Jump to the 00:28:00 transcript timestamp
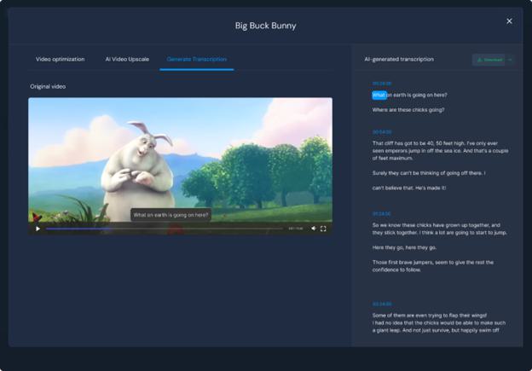The width and height of the screenshot is (532, 371). pyautogui.click(x=381, y=84)
